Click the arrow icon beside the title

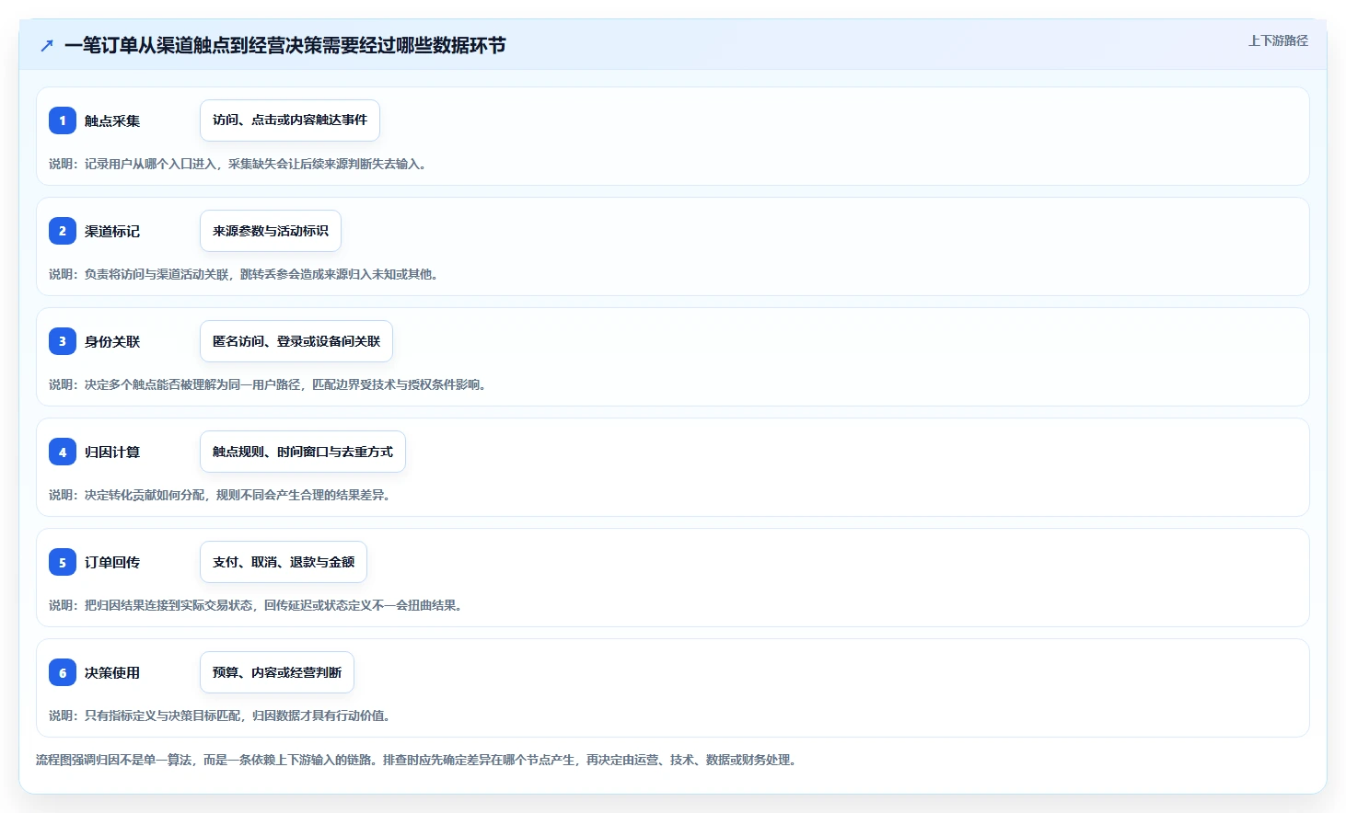(47, 45)
